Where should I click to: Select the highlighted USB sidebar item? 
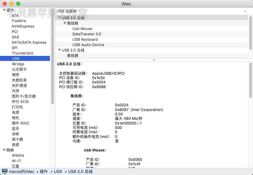pyautogui.click(x=25, y=59)
